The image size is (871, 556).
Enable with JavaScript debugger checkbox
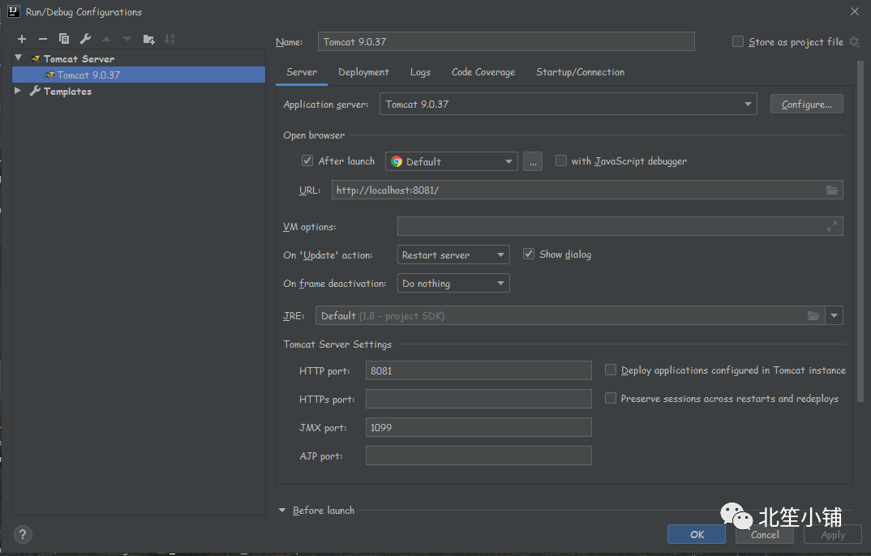pos(561,161)
